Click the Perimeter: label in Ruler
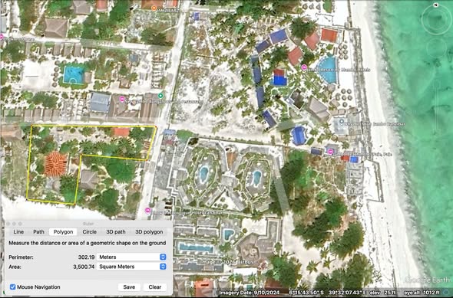This screenshot has height=298, width=453. click(21, 257)
